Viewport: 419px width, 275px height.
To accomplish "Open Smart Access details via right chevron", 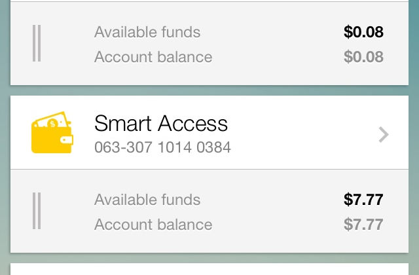I will (x=384, y=134).
